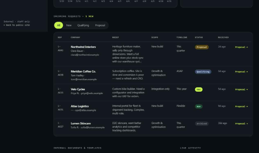The width and height of the screenshot is (259, 153).
Task: Click the Status column header
Action: 199,37
